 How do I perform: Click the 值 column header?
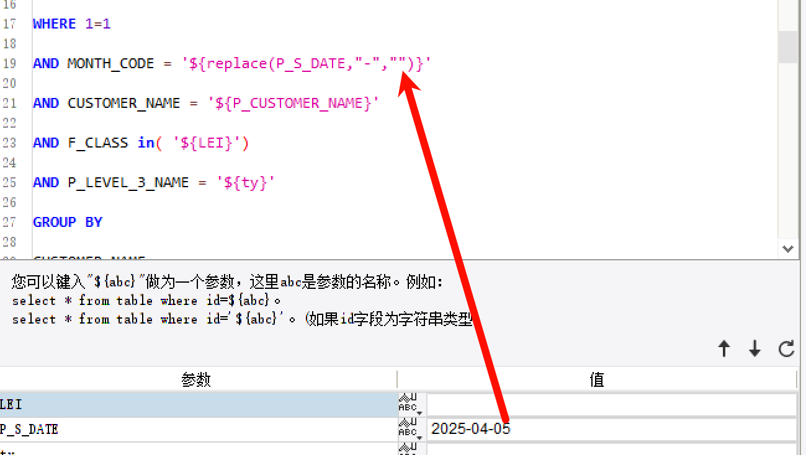(x=597, y=379)
